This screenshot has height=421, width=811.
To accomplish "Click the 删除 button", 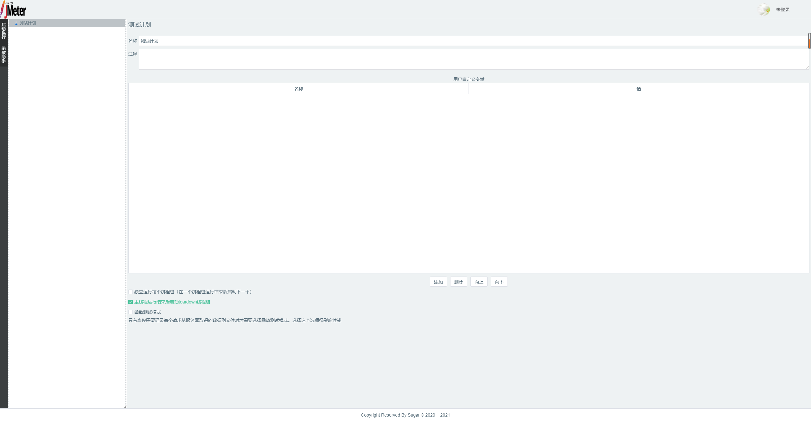I will pyautogui.click(x=458, y=282).
